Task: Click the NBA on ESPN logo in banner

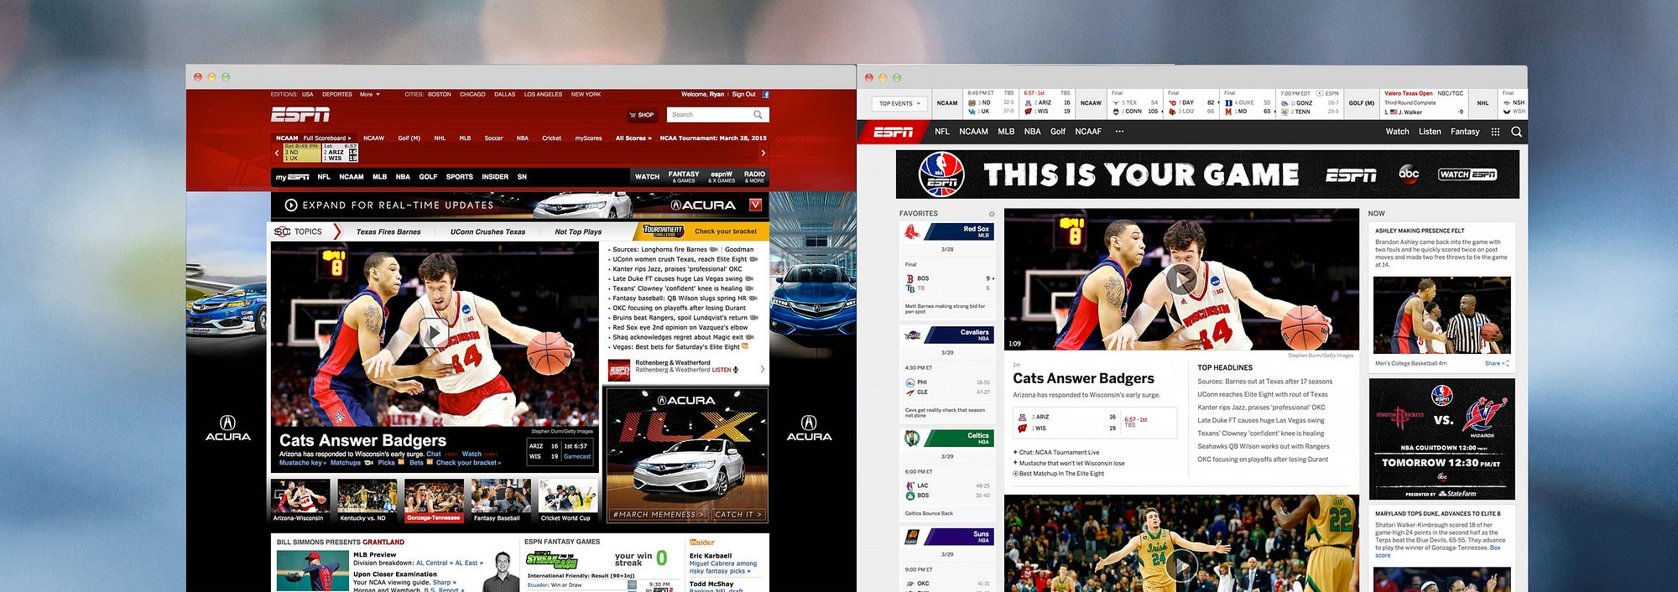Action: (x=941, y=174)
